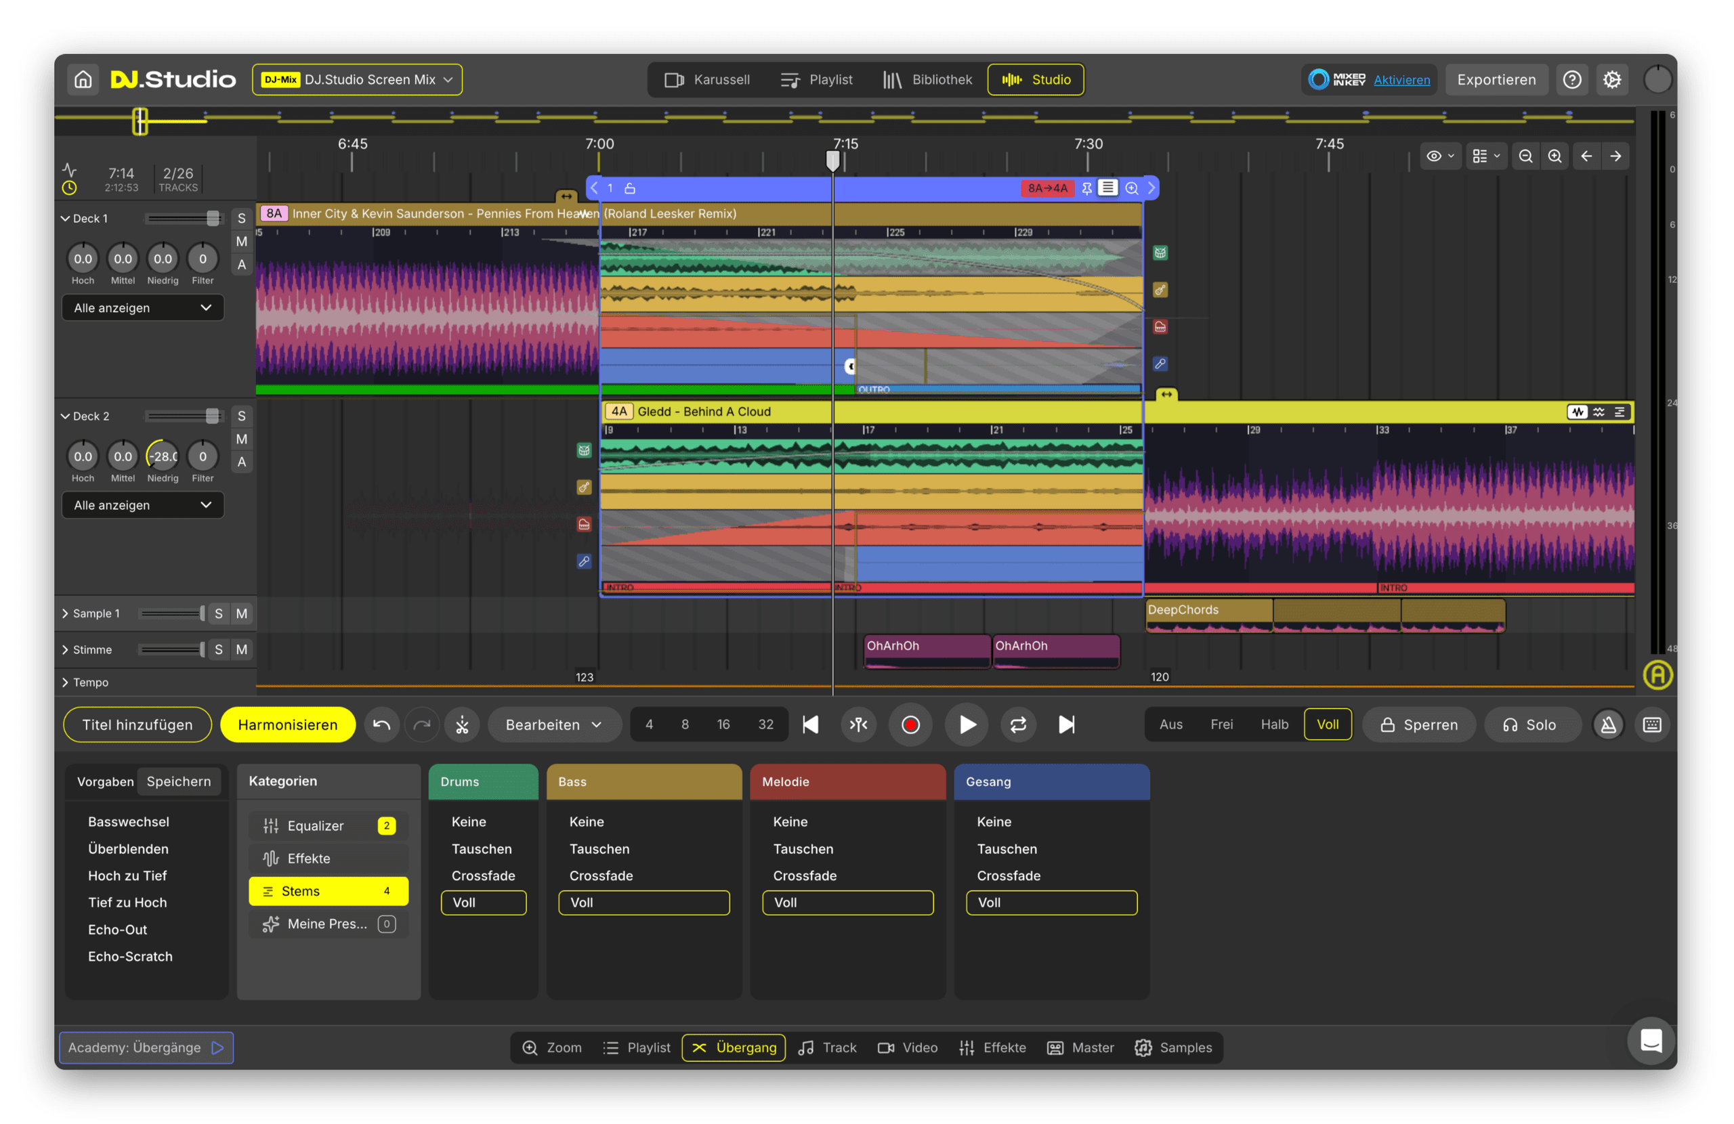Undo the last action
This screenshot has height=1124, width=1734.
[x=381, y=724]
